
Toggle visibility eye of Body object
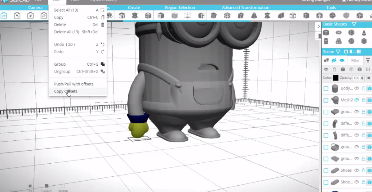356,88
